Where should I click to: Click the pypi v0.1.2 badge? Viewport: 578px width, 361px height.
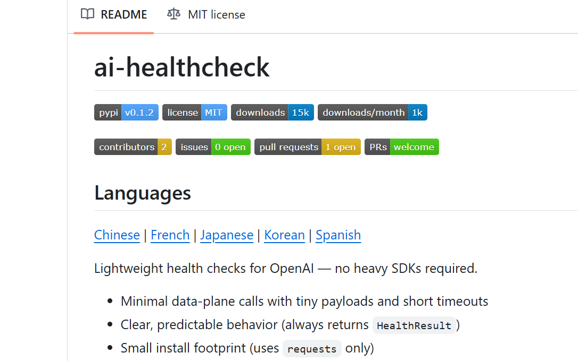tap(126, 113)
